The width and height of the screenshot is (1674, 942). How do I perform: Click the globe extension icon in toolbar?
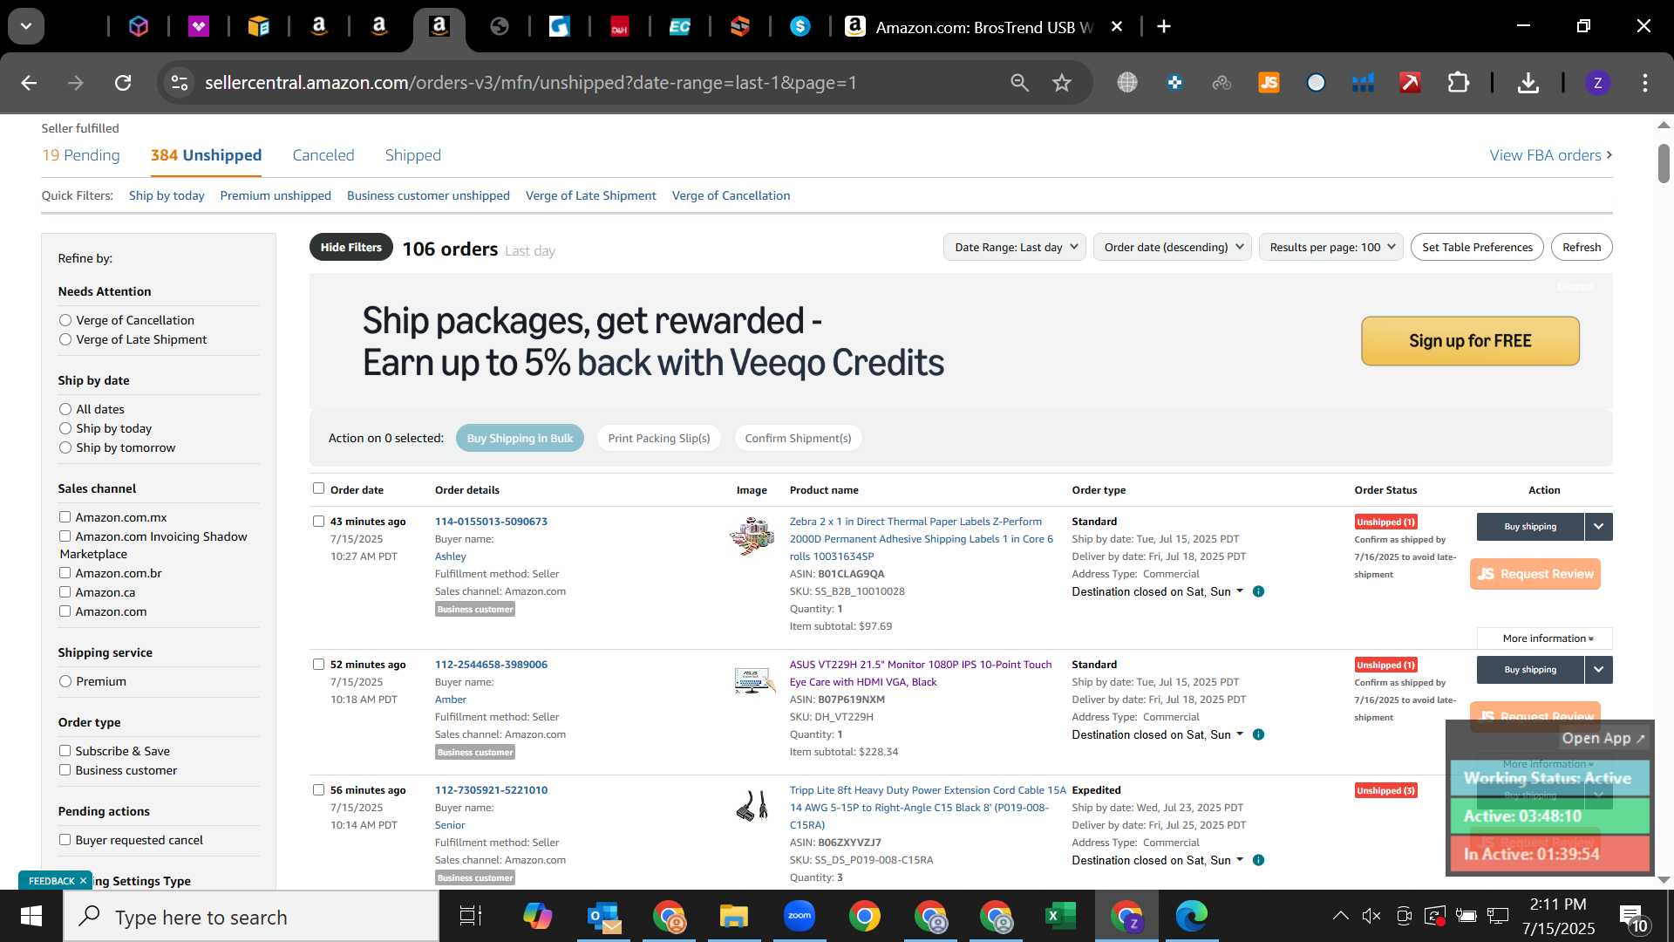pos(1127,83)
